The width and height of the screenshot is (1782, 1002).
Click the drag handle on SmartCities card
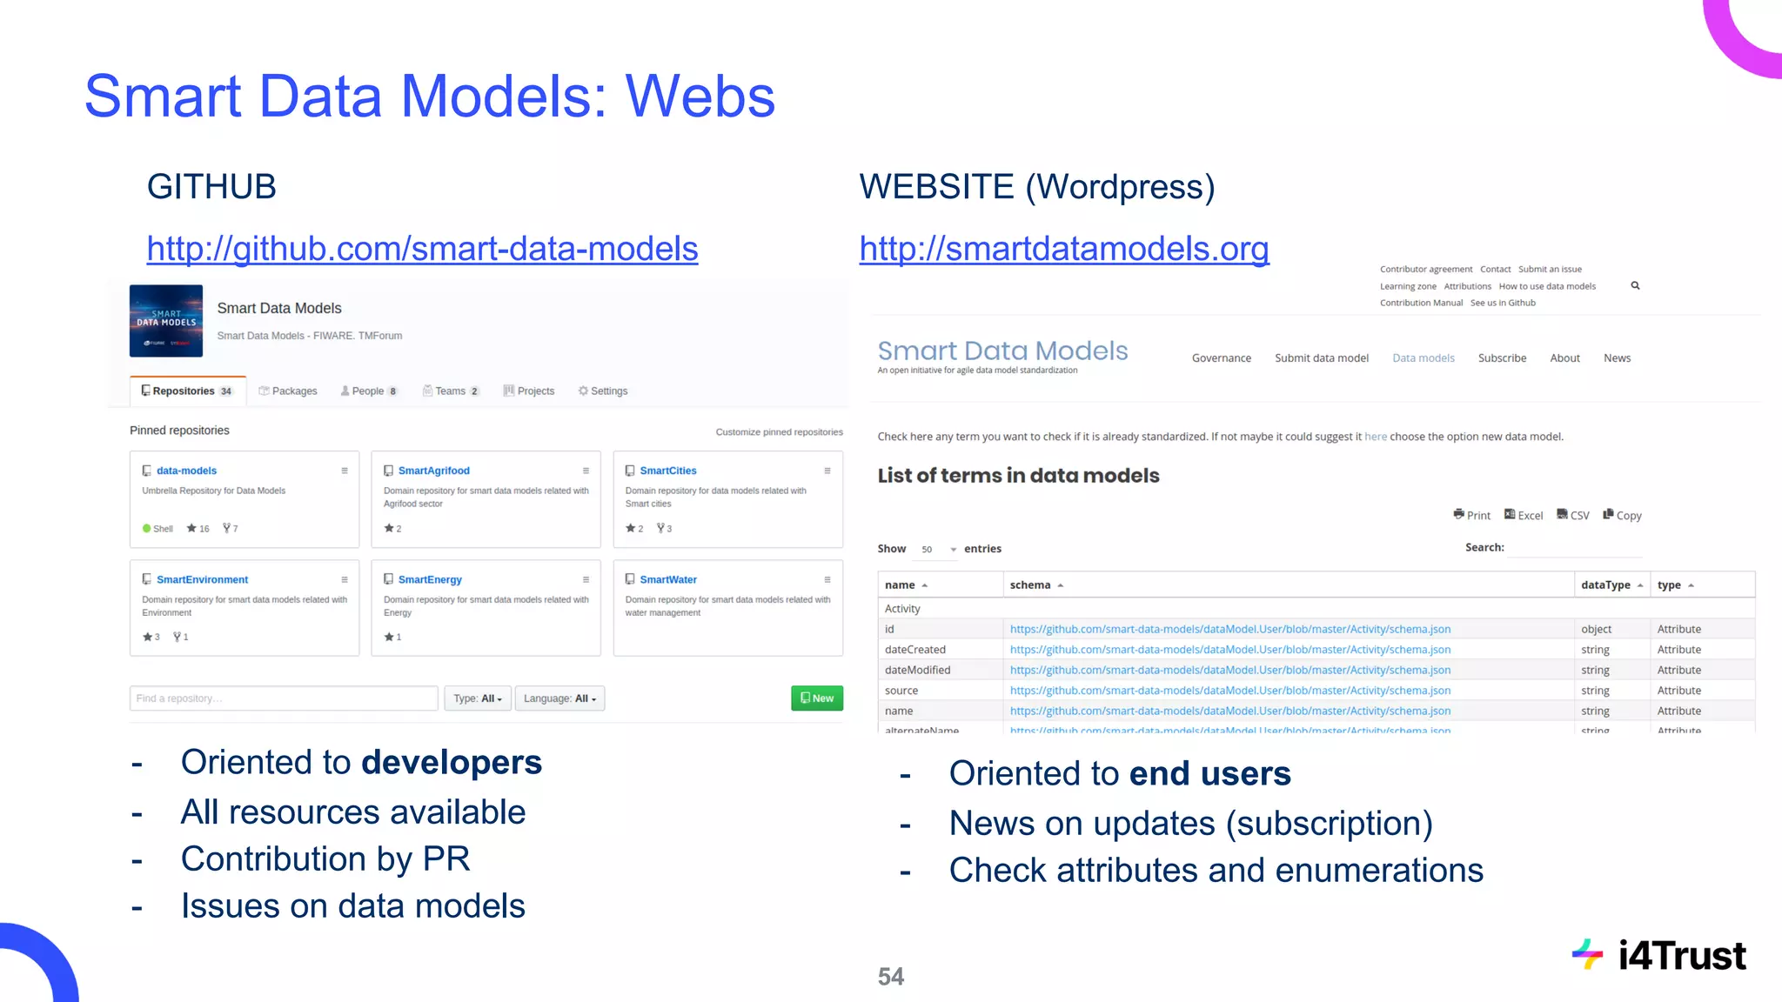(827, 471)
